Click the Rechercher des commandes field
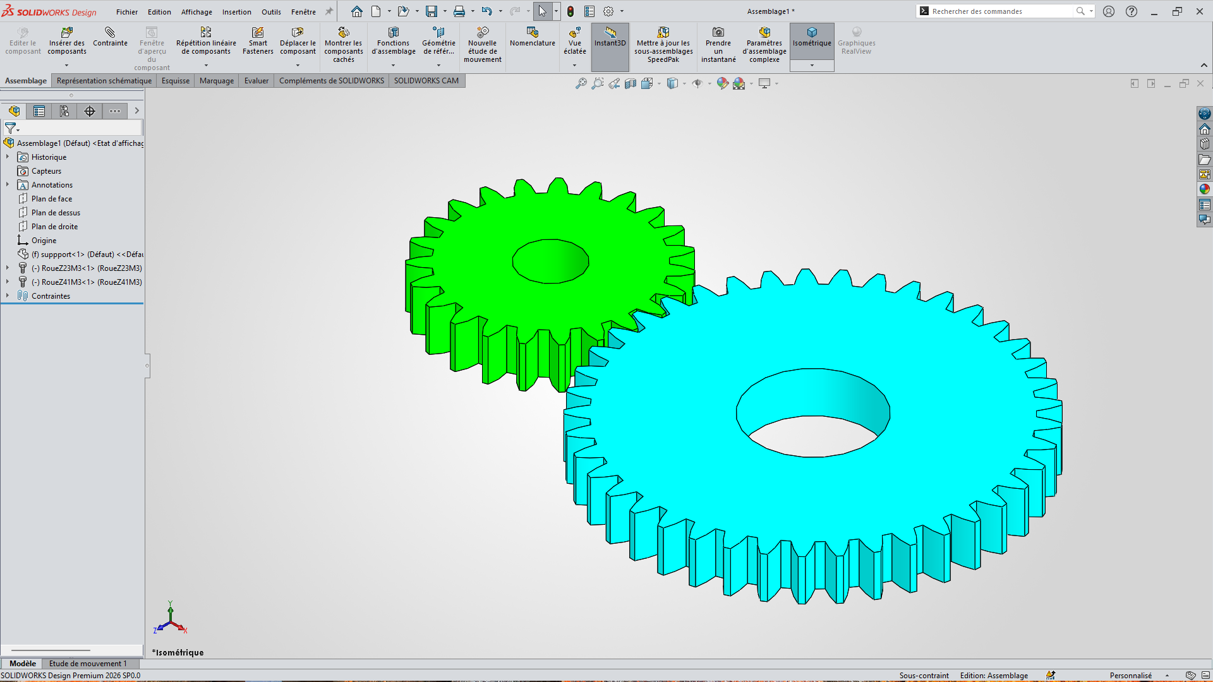 point(1002,11)
